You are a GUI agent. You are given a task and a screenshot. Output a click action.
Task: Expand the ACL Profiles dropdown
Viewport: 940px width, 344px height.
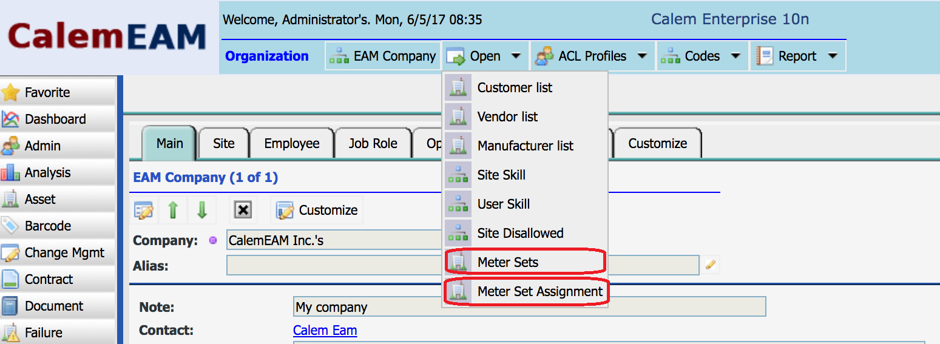(592, 56)
